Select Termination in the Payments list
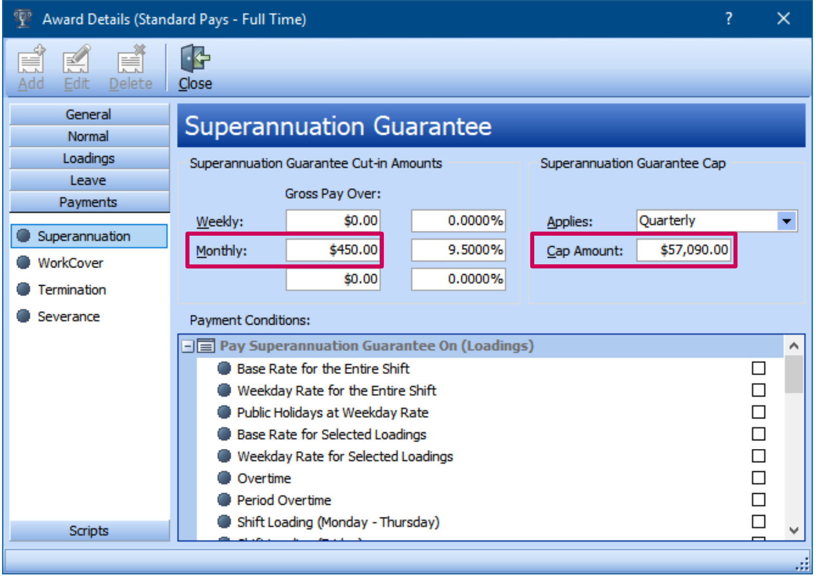 click(72, 290)
